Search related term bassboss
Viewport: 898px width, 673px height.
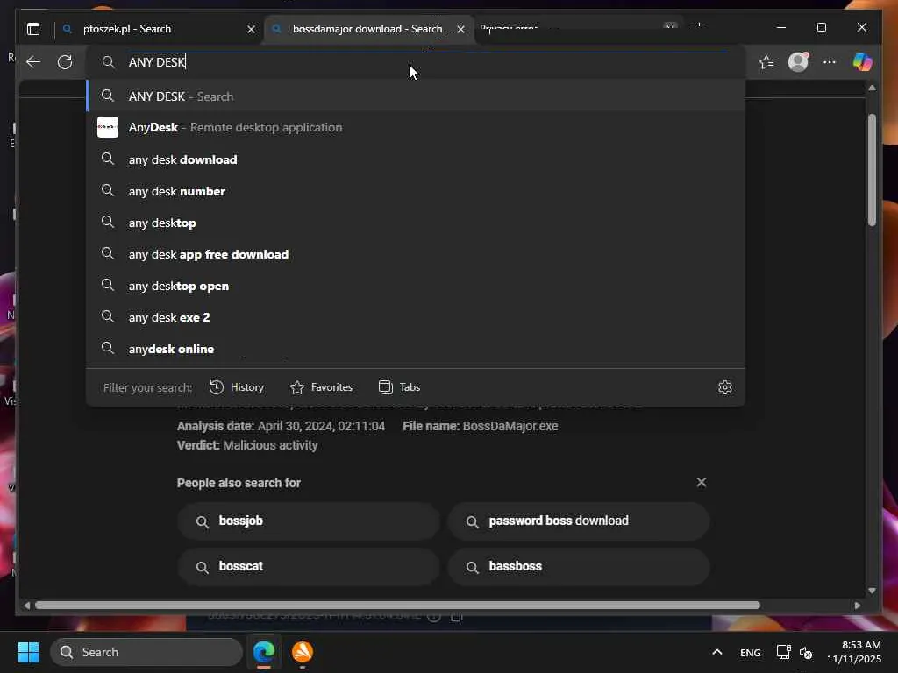tap(579, 567)
